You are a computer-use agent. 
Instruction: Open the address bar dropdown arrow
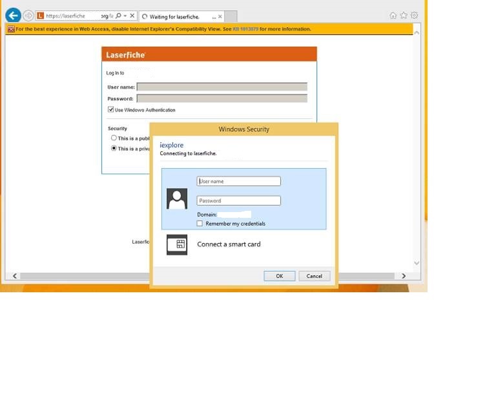tap(125, 16)
